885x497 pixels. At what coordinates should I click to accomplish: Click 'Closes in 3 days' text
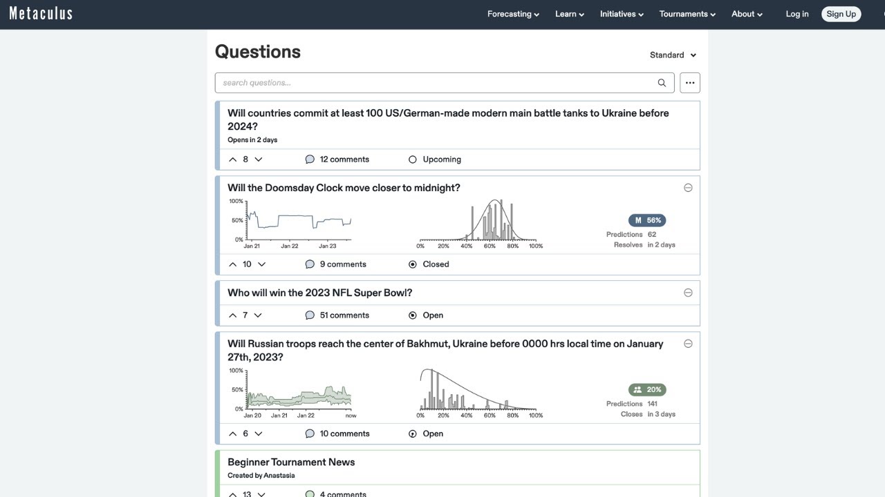click(648, 414)
